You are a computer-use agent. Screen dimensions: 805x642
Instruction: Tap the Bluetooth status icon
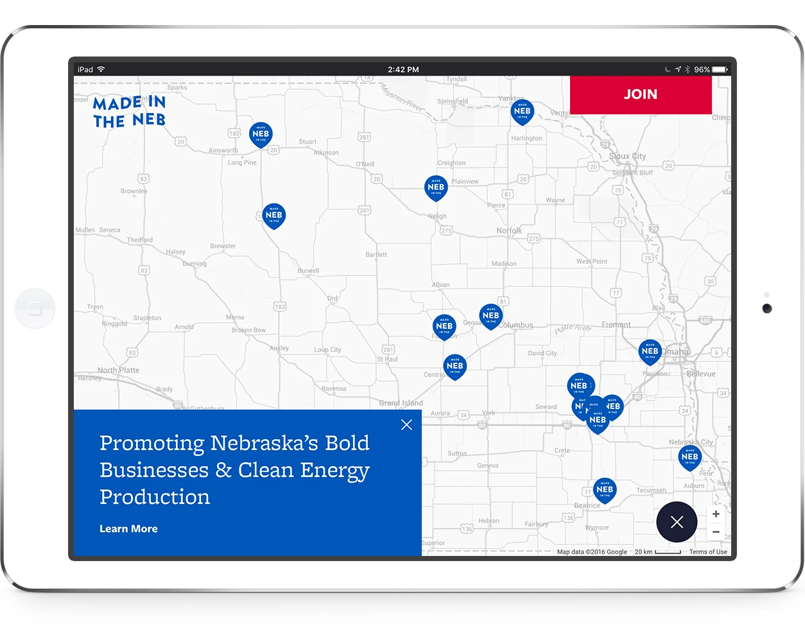[x=687, y=69]
